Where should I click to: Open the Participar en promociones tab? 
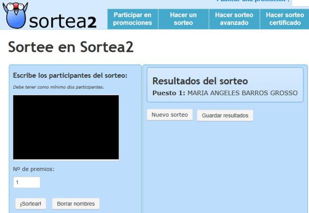pyautogui.click(x=133, y=19)
